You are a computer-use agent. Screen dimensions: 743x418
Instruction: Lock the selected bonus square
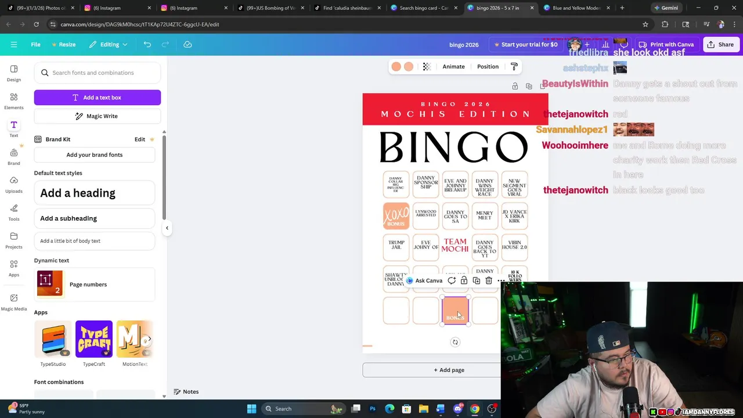(x=464, y=280)
